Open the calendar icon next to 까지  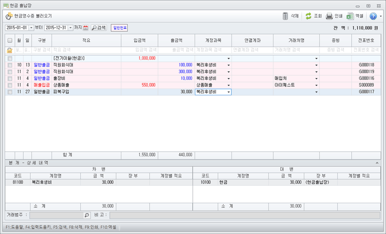click(86, 27)
